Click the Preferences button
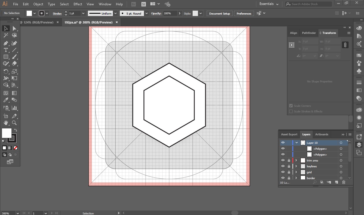The width and height of the screenshot is (364, 215). [244, 13]
